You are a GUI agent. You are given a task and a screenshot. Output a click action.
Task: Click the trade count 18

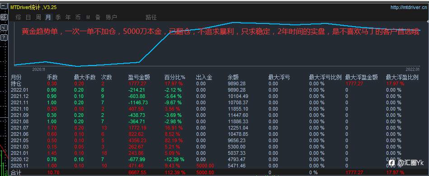pyautogui.click(x=104, y=153)
